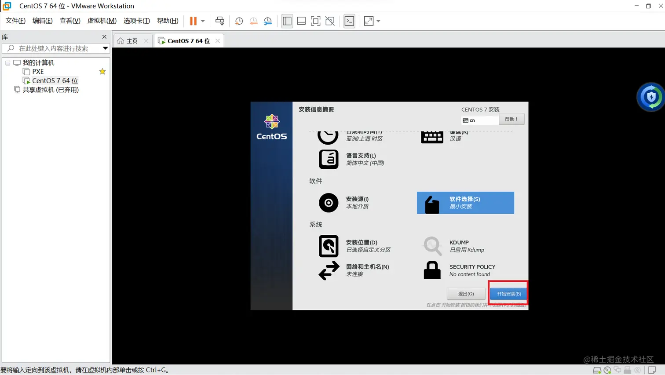Send Ctrl+Alt+Del to the virtual machine

pos(219,21)
